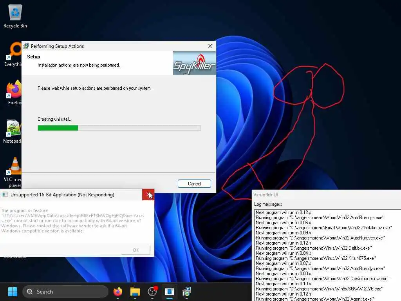Close the Performing Setup Actions window
401x301 pixels.
pyautogui.click(x=210, y=46)
